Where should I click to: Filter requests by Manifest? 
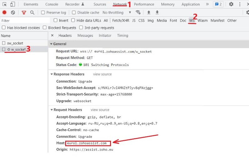(218, 21)
